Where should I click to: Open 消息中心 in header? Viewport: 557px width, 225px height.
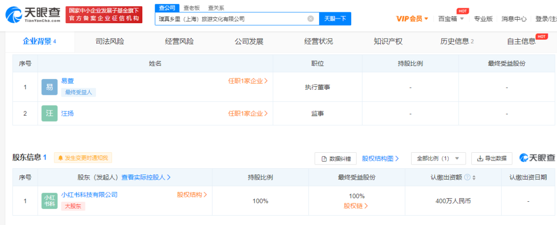[x=514, y=19]
